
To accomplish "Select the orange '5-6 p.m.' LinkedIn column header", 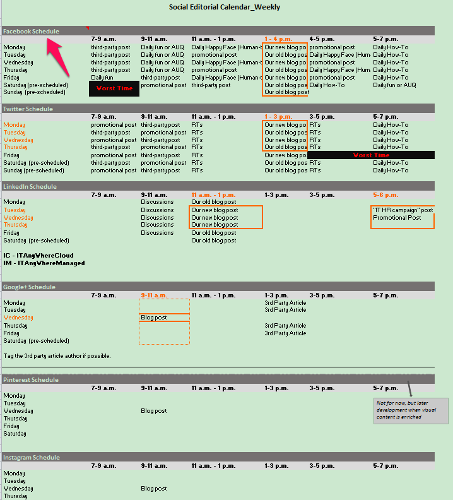I will point(385,195).
